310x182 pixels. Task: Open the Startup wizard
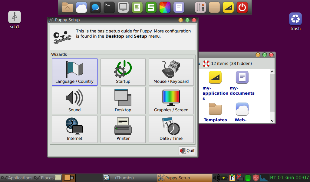123,72
